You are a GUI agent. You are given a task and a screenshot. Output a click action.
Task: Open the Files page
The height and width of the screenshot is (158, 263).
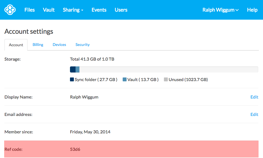[x=29, y=10]
